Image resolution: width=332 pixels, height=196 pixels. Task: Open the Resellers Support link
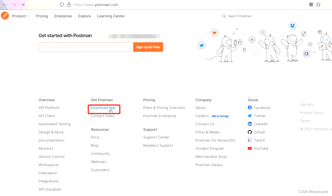[x=158, y=146]
